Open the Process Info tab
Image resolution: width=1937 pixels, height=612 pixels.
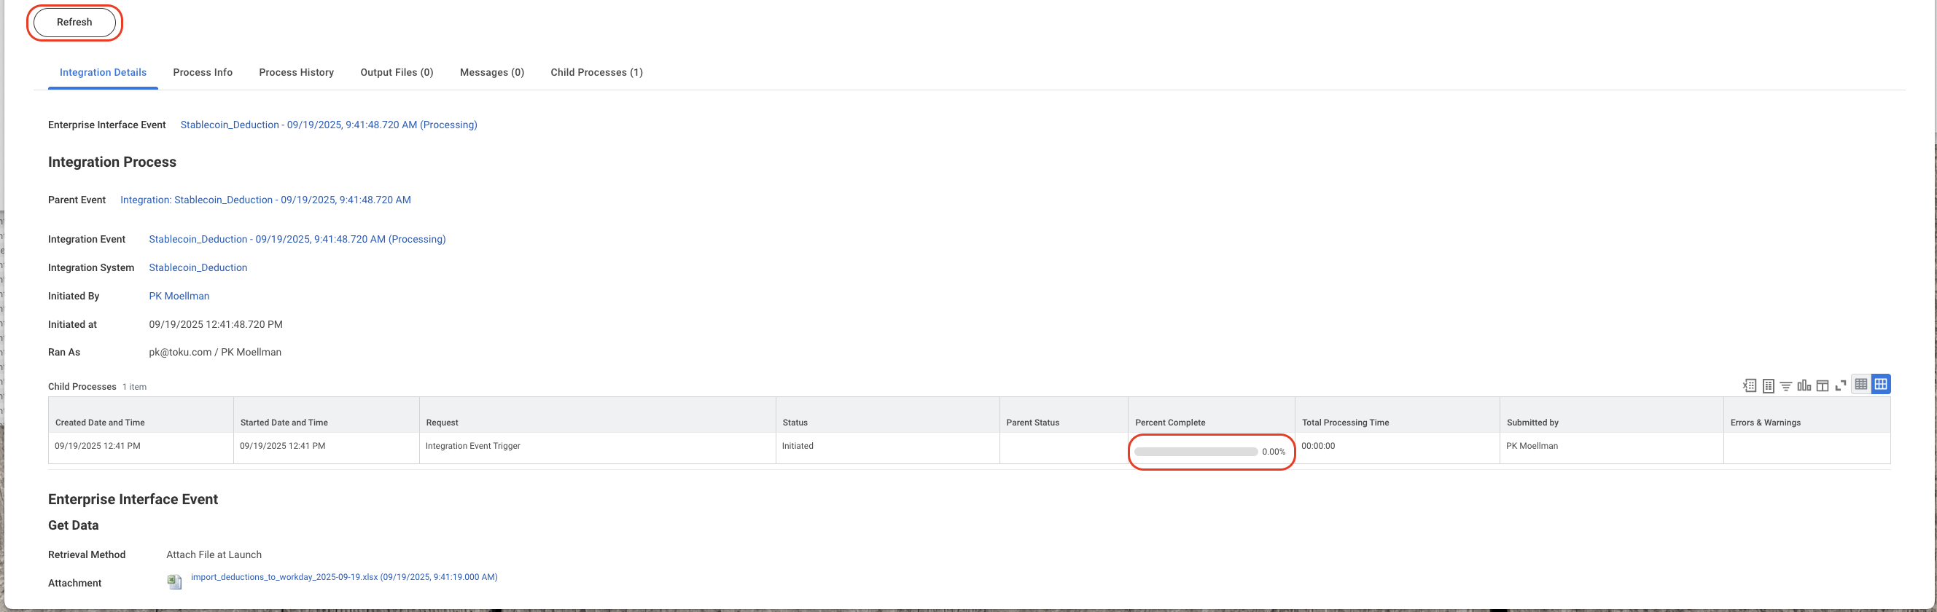point(203,73)
